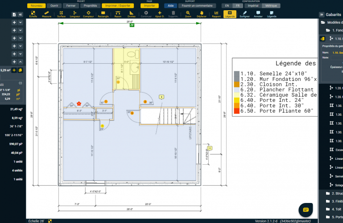Click the Plancher Flottant legend color swatch

(x=236, y=89)
